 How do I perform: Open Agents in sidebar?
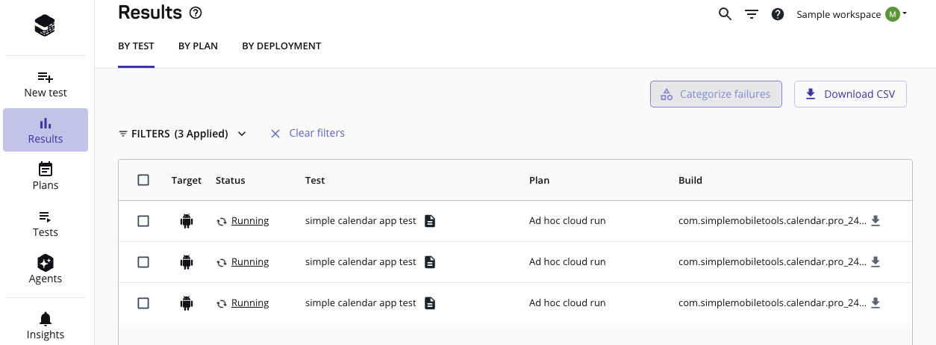click(46, 270)
